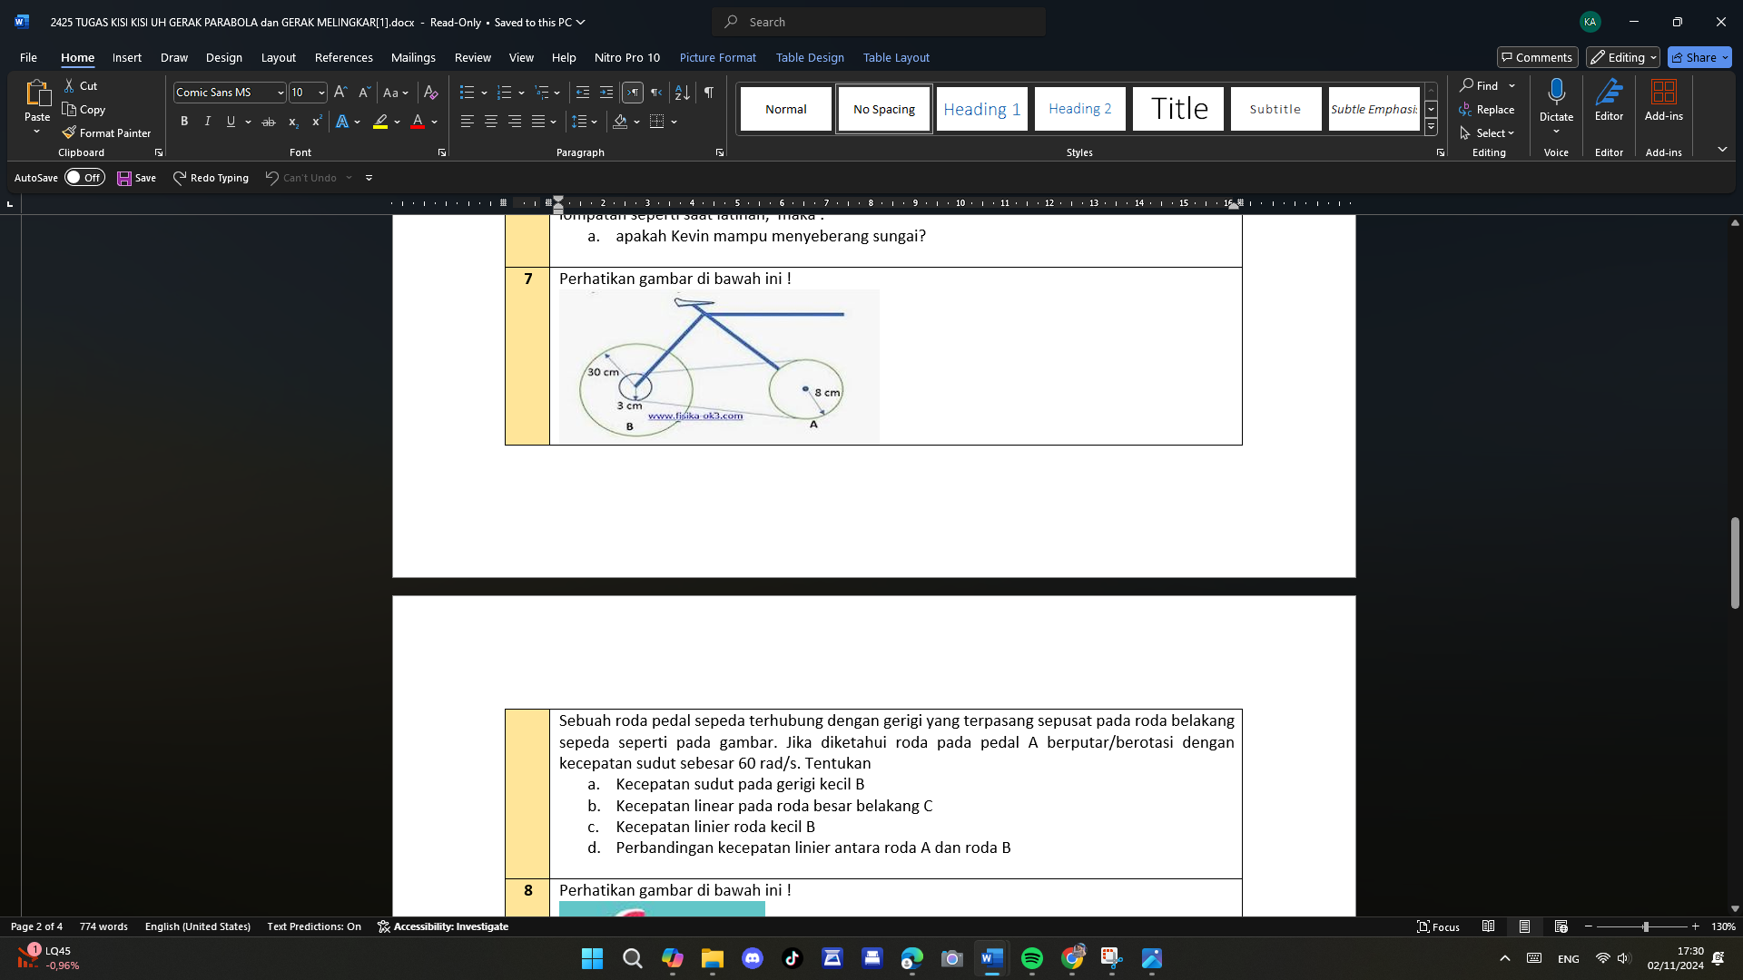Open the File menu

click(28, 57)
